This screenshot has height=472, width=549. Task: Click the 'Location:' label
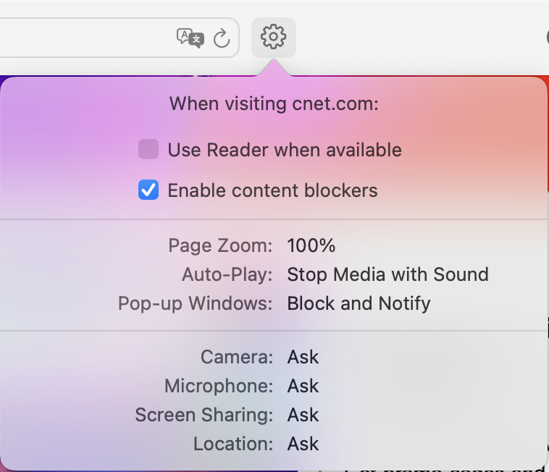[233, 444]
